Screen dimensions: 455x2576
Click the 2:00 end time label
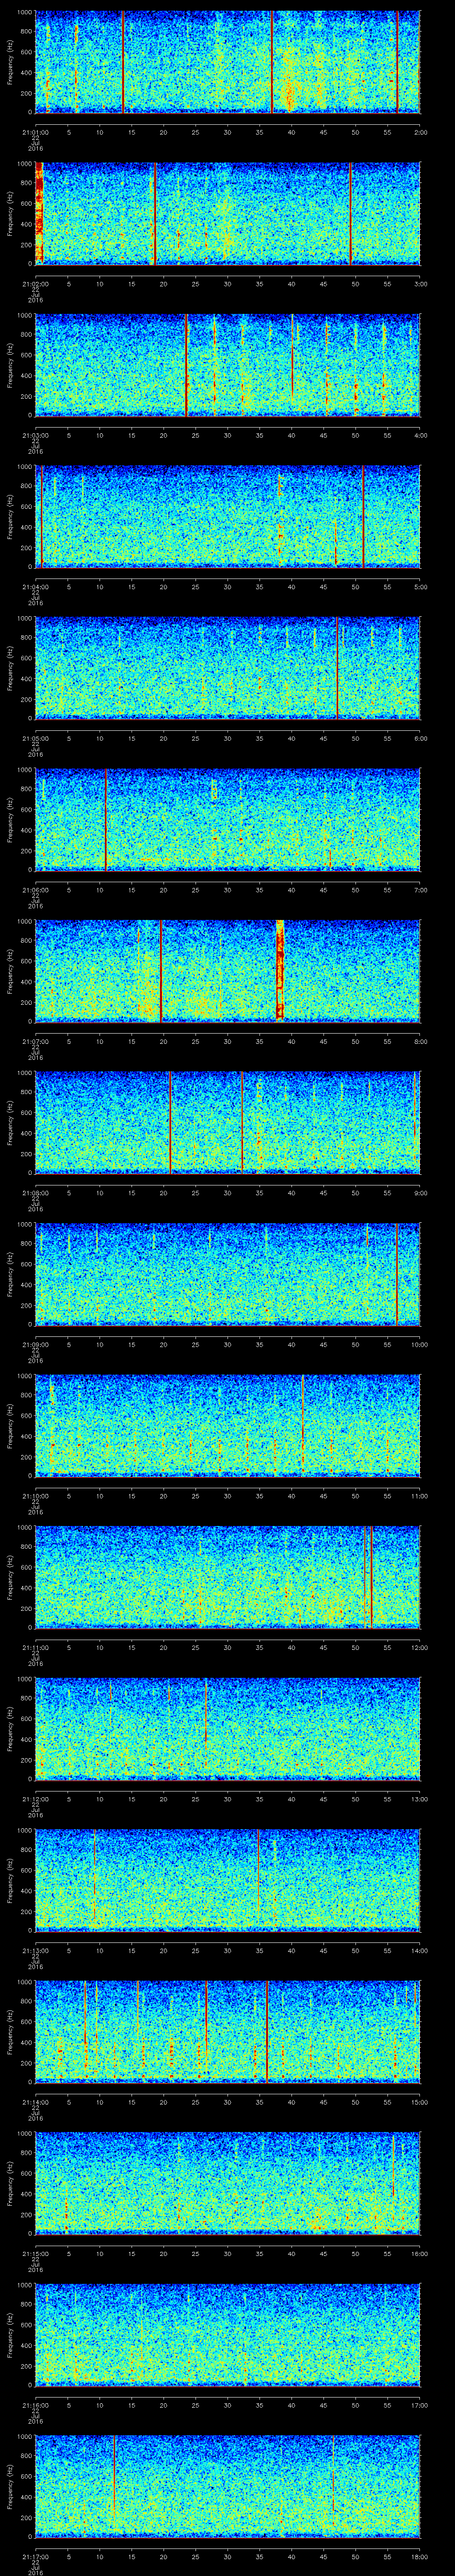[x=421, y=132]
